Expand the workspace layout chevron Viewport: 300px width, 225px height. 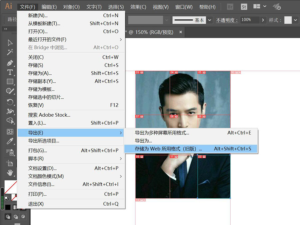pos(265,6)
